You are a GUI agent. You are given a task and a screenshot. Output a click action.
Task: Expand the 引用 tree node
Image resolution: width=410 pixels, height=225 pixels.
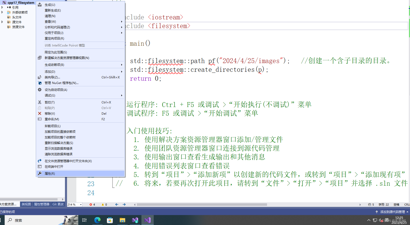click(x=2, y=7)
